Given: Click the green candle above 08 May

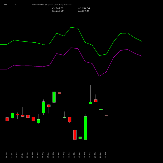Looking at the screenshot, I should click(54, 97).
